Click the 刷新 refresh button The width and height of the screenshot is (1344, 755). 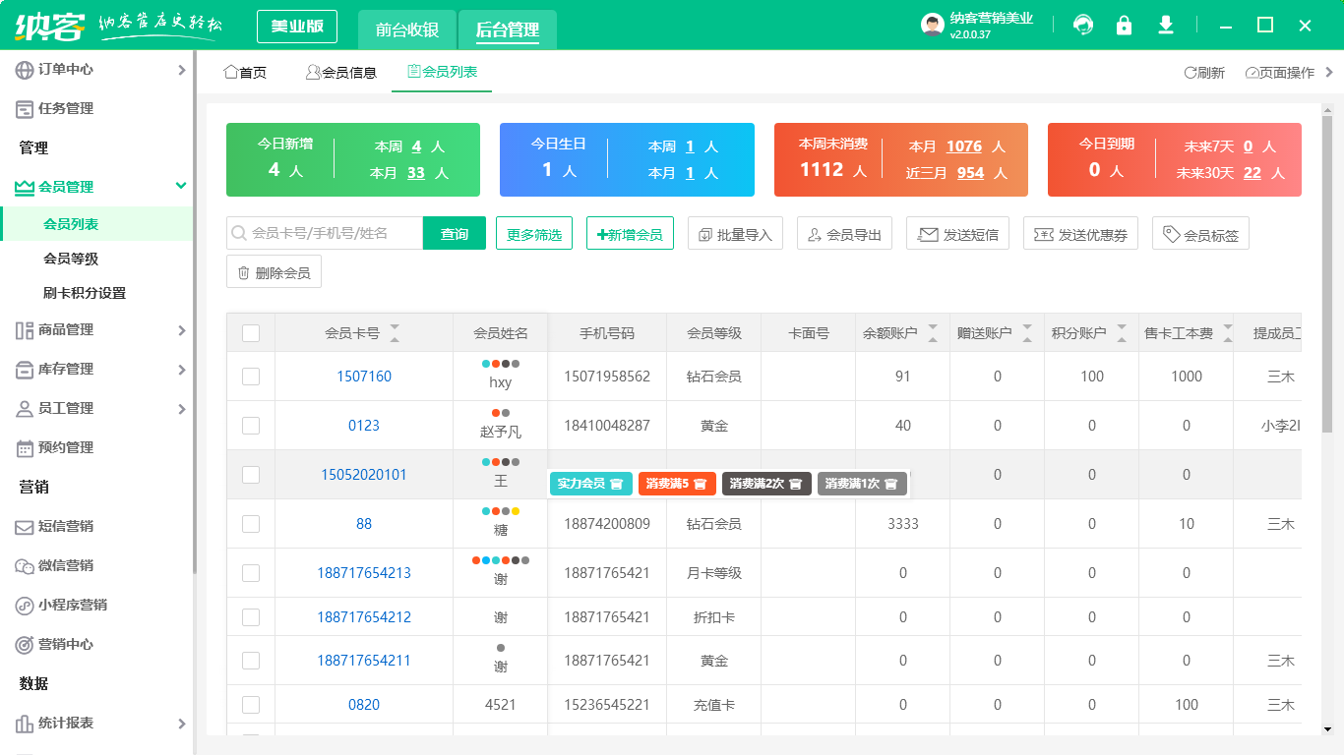[x=1204, y=73]
